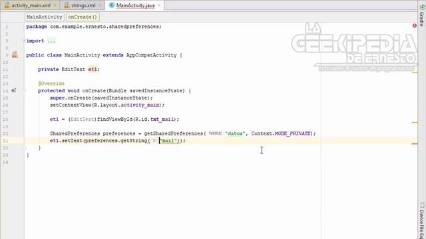Close the strings.xml tab
The image size is (426, 239).
[x=100, y=5]
